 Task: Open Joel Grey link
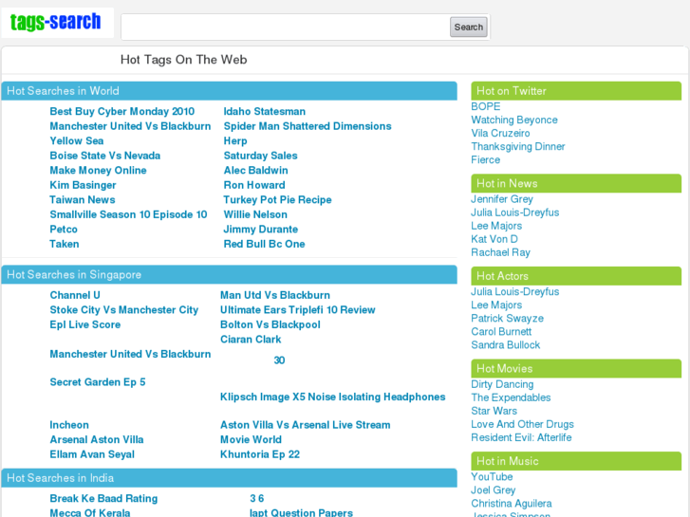(494, 490)
